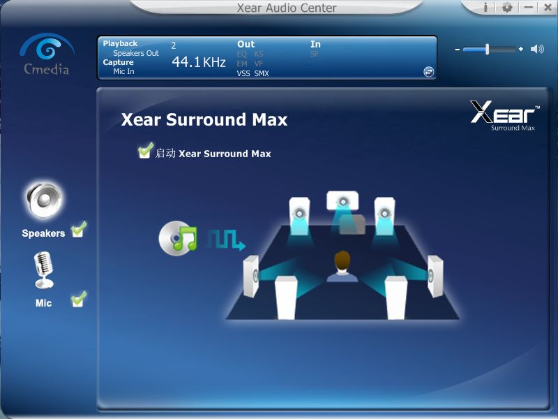Select the front right speaker in room diagram
Viewport: 558px width, 419px height.
click(x=384, y=216)
